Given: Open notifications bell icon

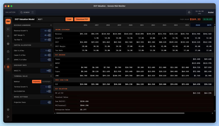Looking at the screenshot, I should point(189,12).
